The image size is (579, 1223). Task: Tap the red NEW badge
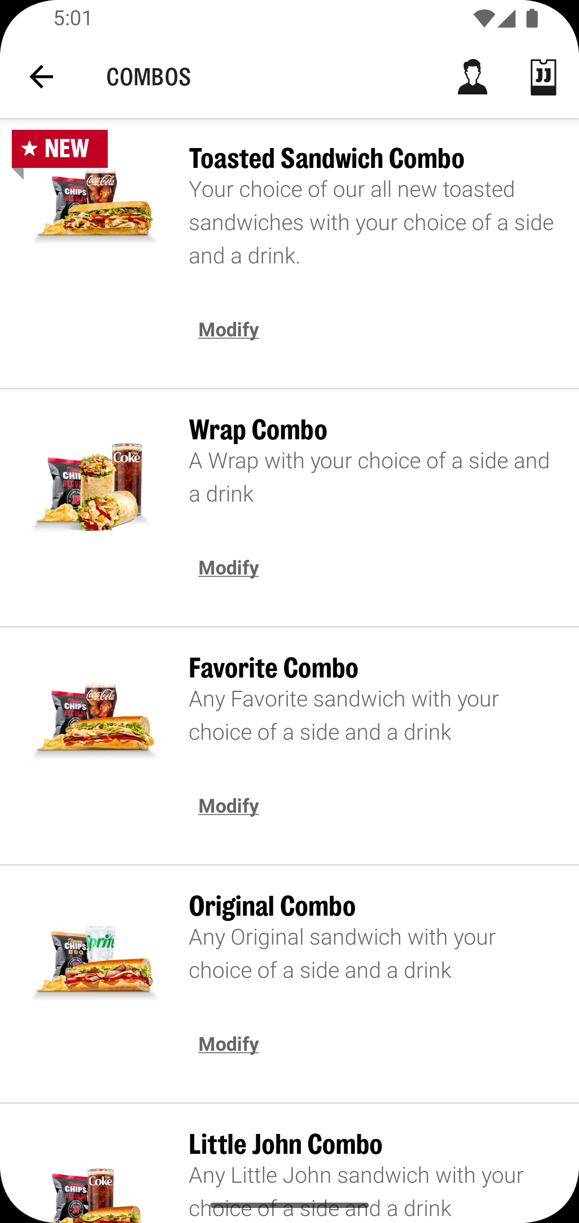(60, 149)
